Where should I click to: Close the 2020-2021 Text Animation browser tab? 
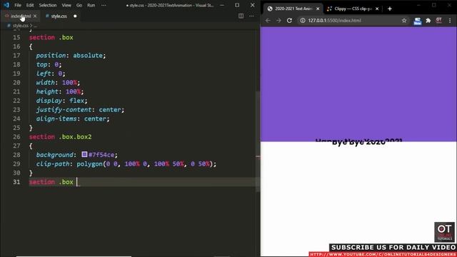point(318,9)
